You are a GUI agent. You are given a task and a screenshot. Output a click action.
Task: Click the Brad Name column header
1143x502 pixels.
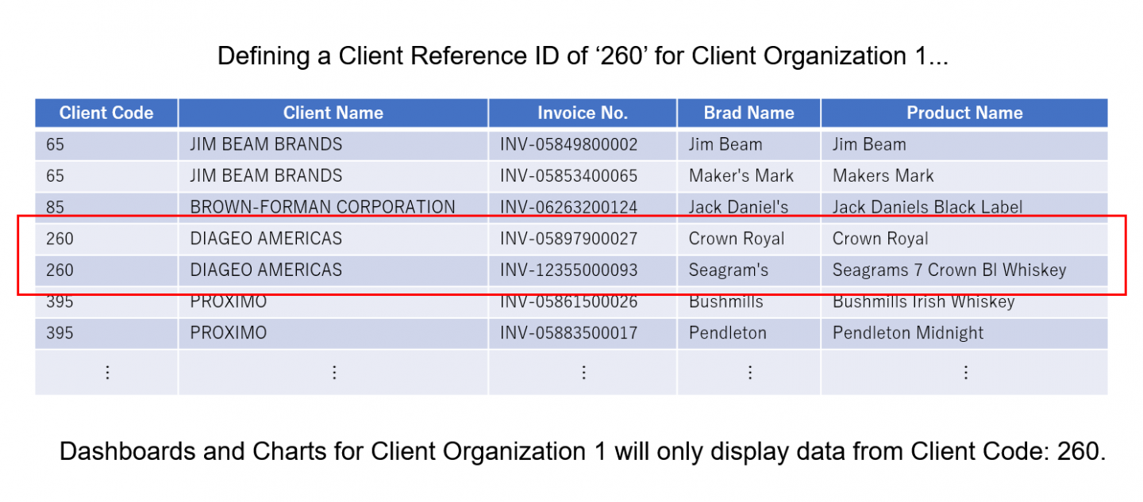pyautogui.click(x=747, y=113)
